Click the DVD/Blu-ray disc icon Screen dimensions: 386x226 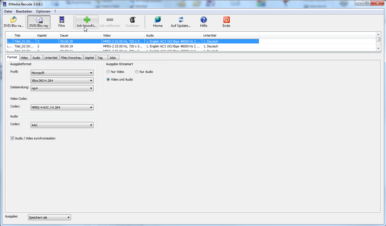(39, 20)
